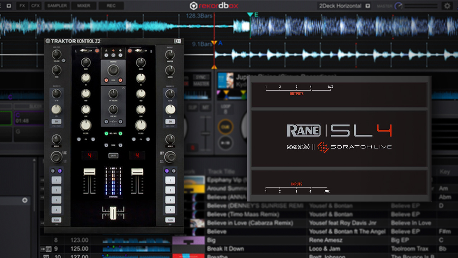The image size is (458, 258).
Task: Click artist 'Rene Amesz' cell
Action: pyautogui.click(x=326, y=240)
